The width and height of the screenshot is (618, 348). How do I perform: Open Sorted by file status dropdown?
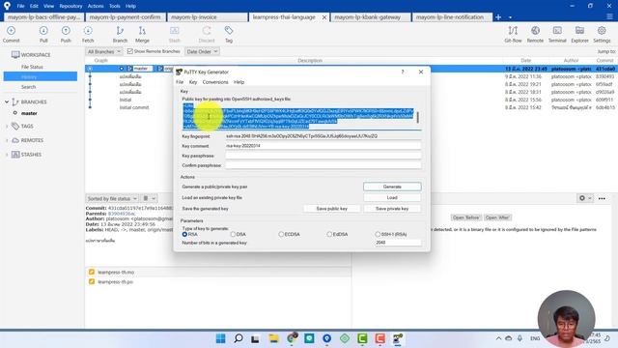(x=112, y=198)
